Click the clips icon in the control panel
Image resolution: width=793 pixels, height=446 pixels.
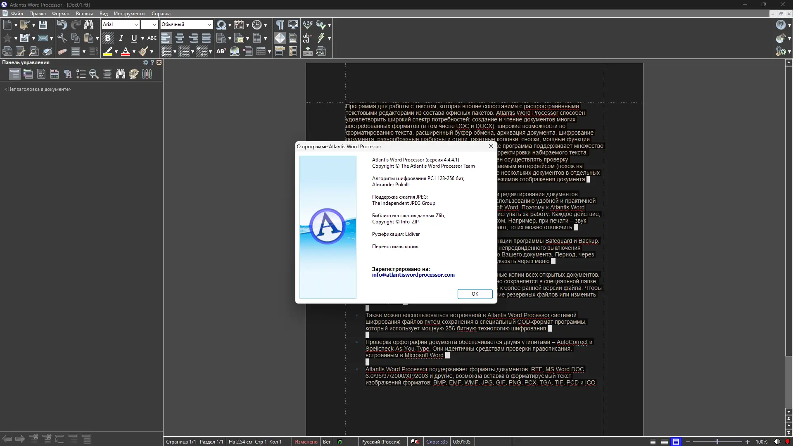point(147,74)
